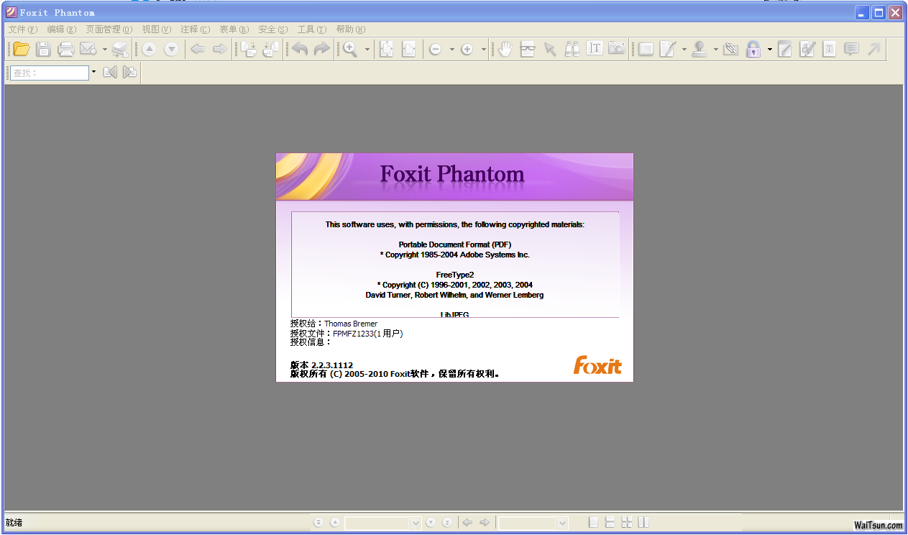Activate the Snapshot camera tool
This screenshot has width=908, height=535.
pyautogui.click(x=616, y=49)
